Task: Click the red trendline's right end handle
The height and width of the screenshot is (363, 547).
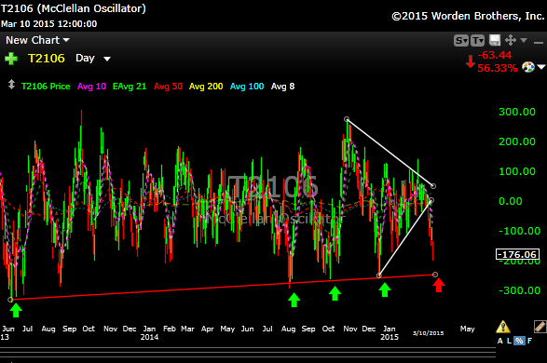Action: (x=435, y=275)
